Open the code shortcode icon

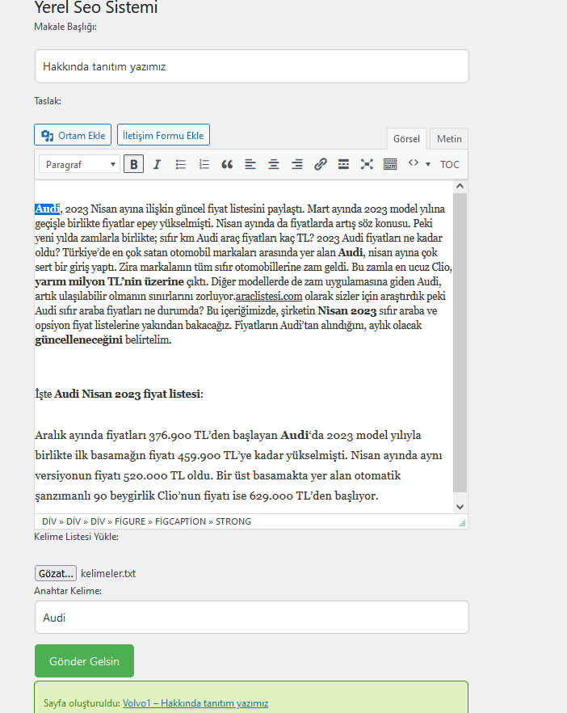pos(413,163)
